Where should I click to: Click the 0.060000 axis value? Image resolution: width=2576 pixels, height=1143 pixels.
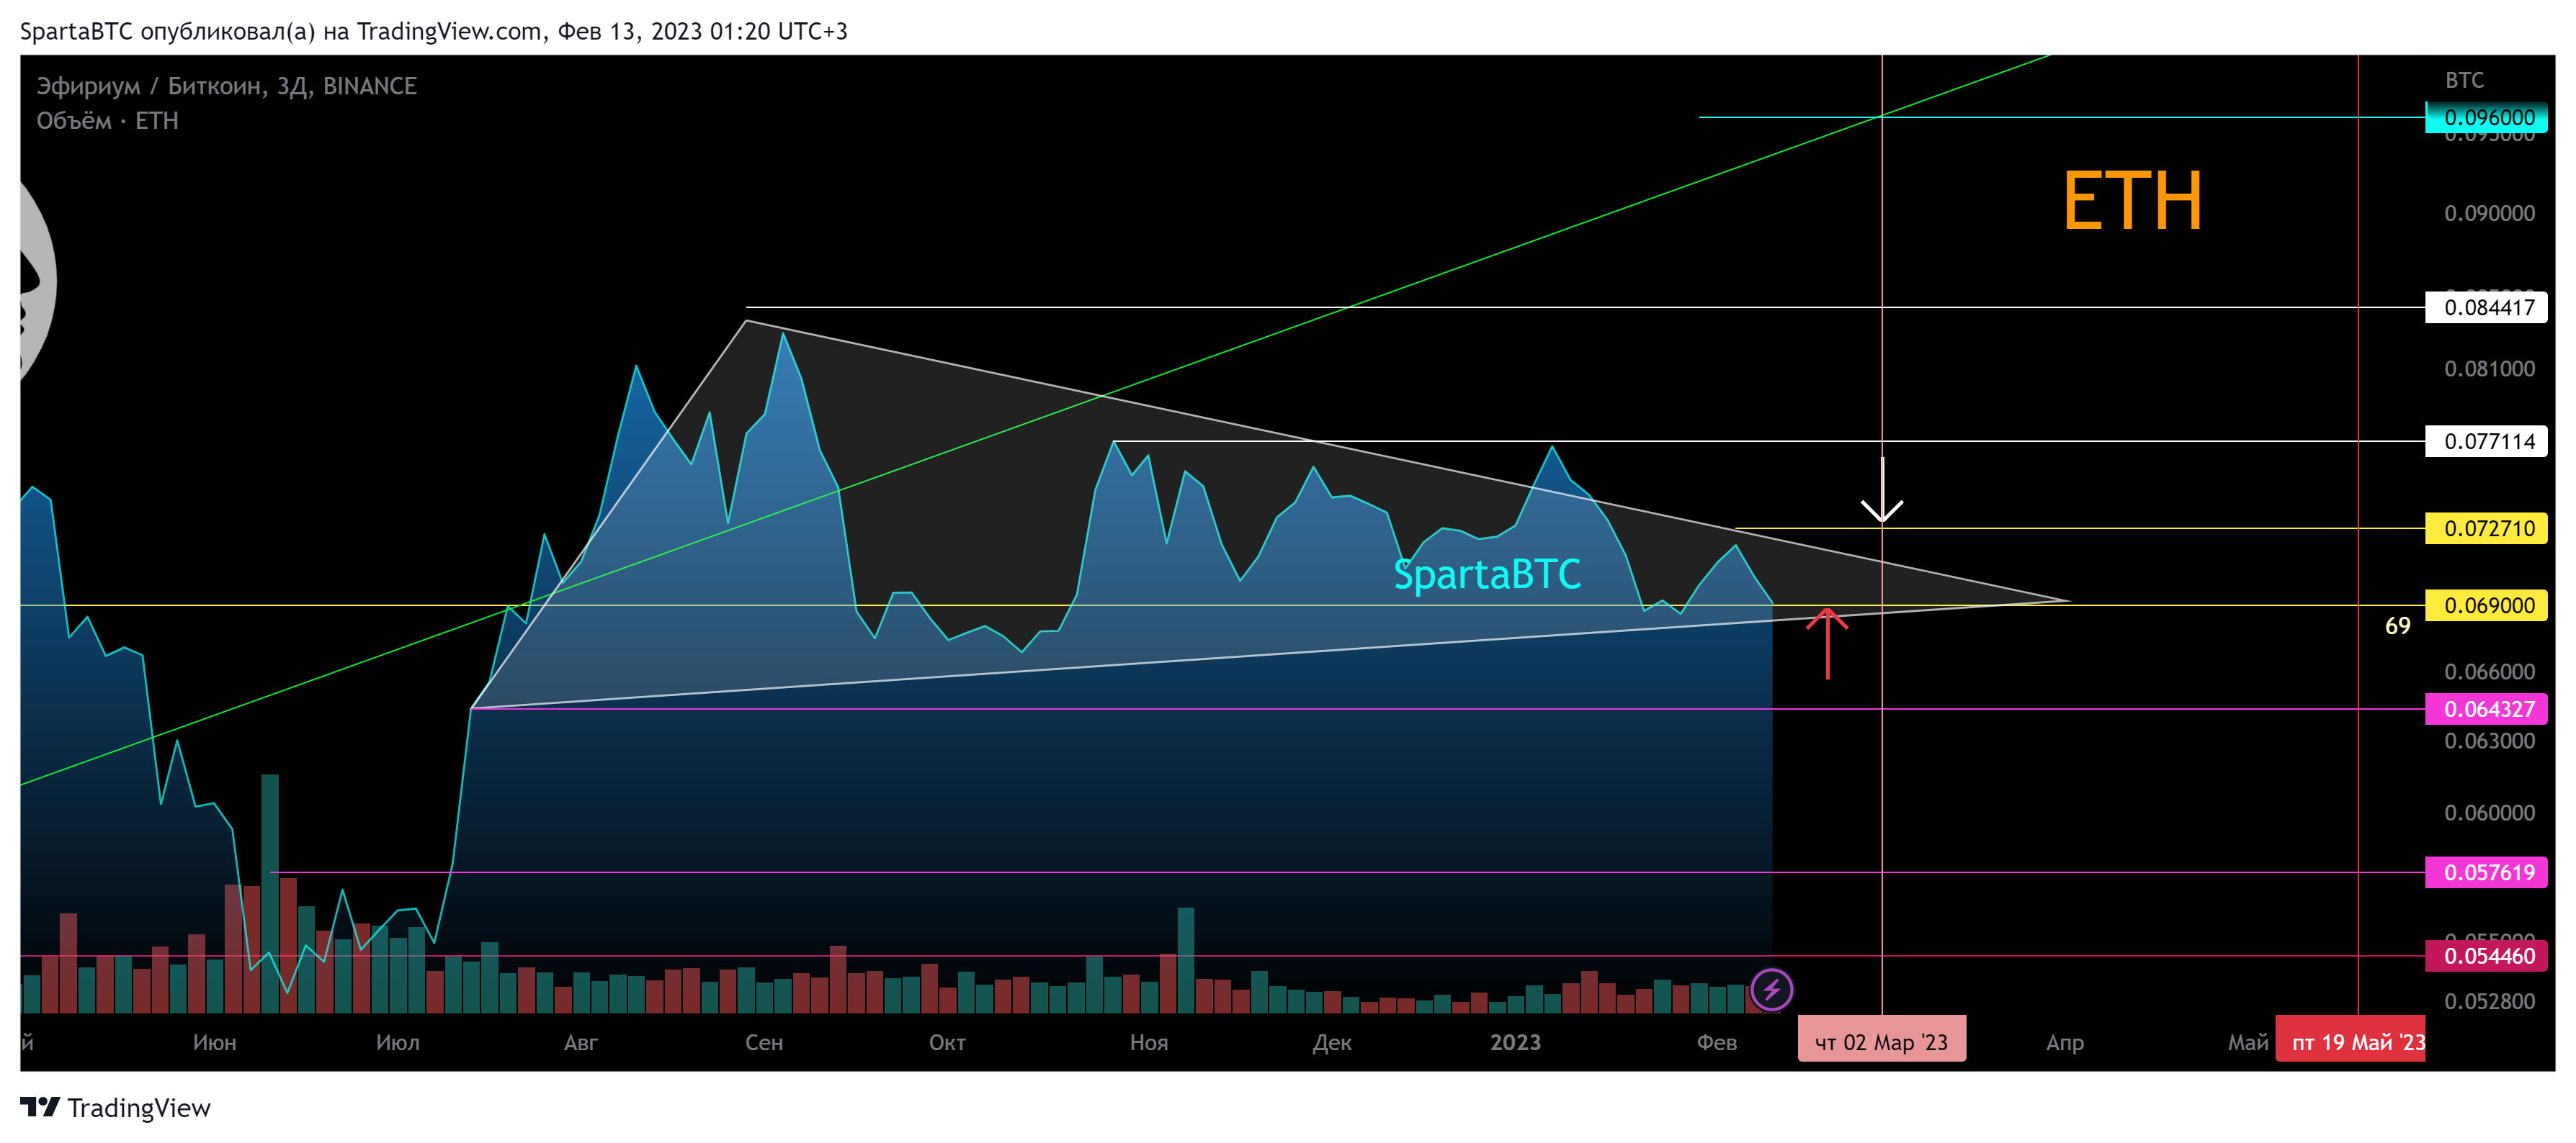click(2489, 813)
